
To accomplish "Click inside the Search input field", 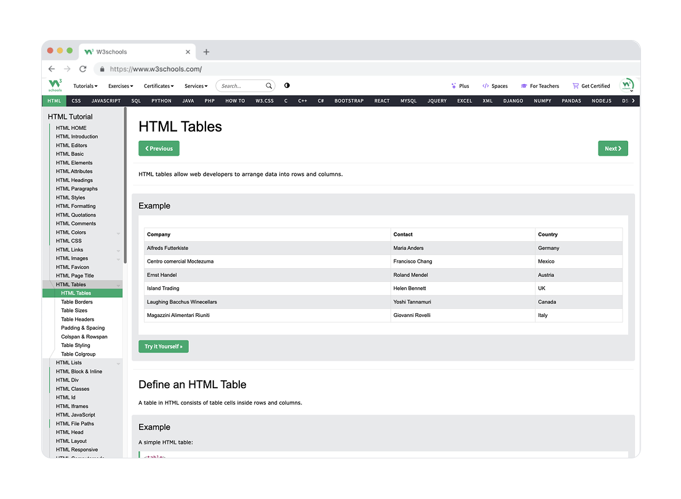I will 240,86.
